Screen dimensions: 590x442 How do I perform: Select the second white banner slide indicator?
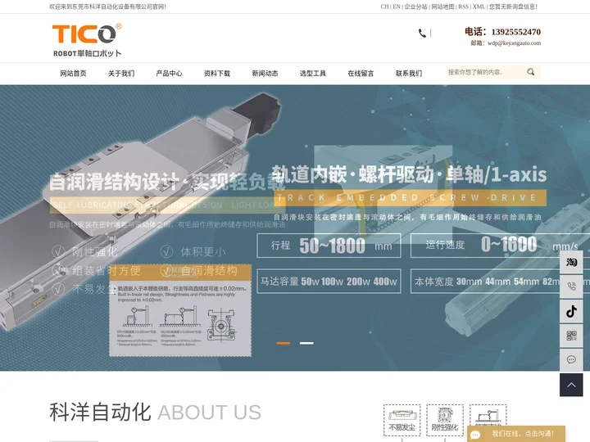[306, 343]
